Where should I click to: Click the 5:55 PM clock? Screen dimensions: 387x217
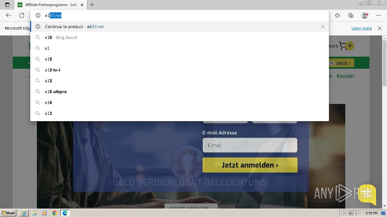(x=371, y=213)
